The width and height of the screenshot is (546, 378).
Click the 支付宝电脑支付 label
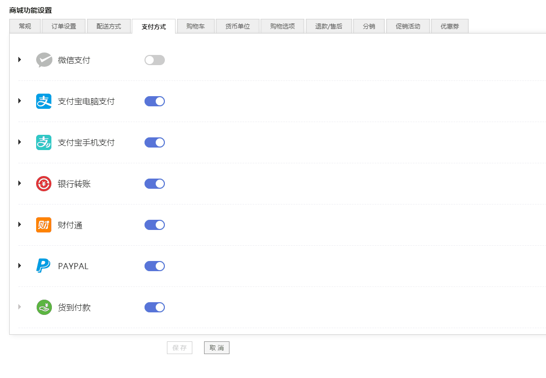(86, 101)
